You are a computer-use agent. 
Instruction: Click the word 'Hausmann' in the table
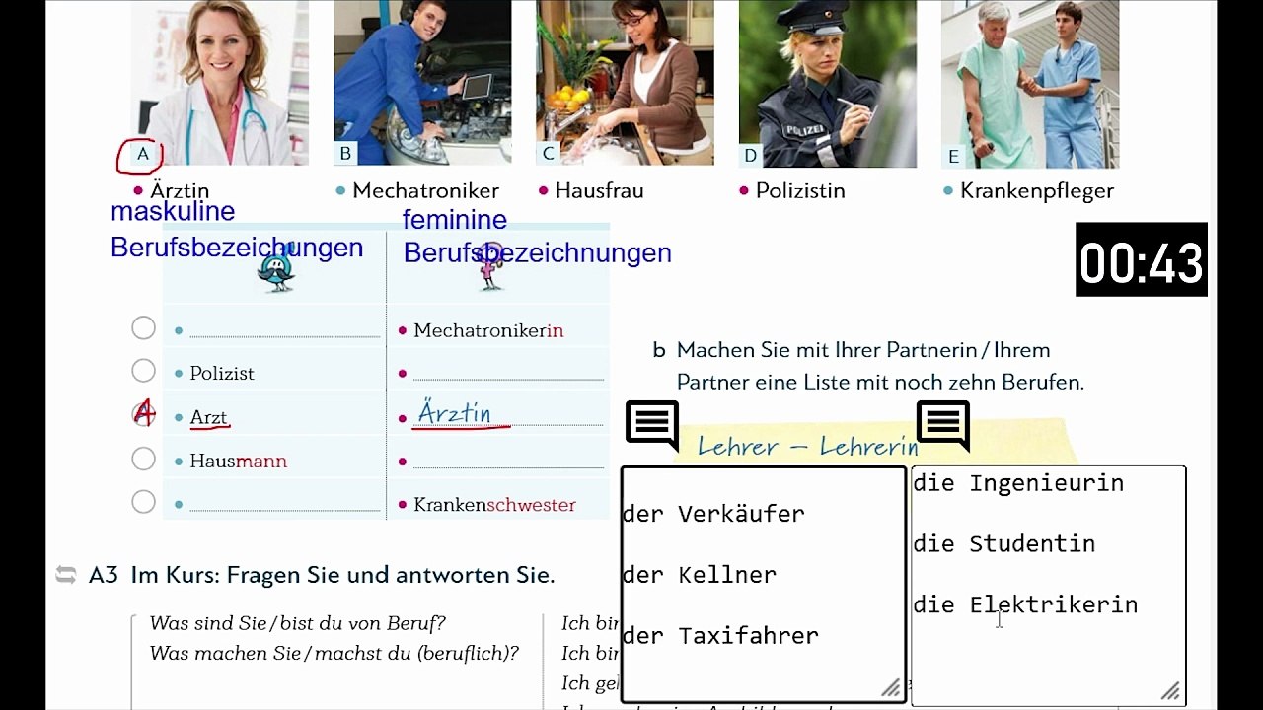point(238,461)
